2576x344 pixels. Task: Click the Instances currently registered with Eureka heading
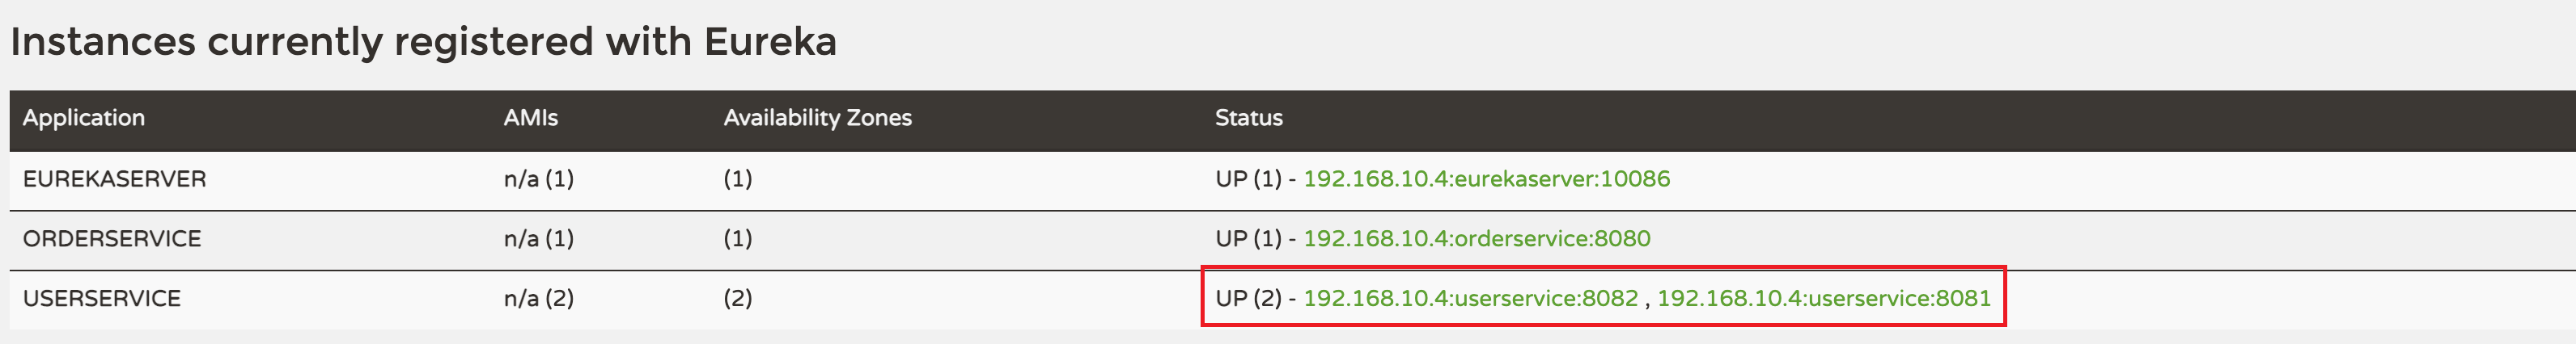click(x=423, y=42)
